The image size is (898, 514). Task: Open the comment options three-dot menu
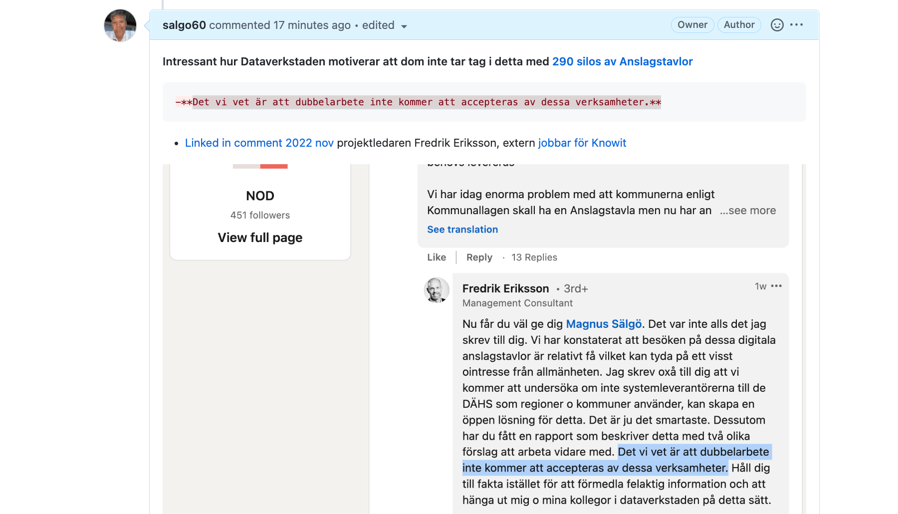pyautogui.click(x=797, y=25)
